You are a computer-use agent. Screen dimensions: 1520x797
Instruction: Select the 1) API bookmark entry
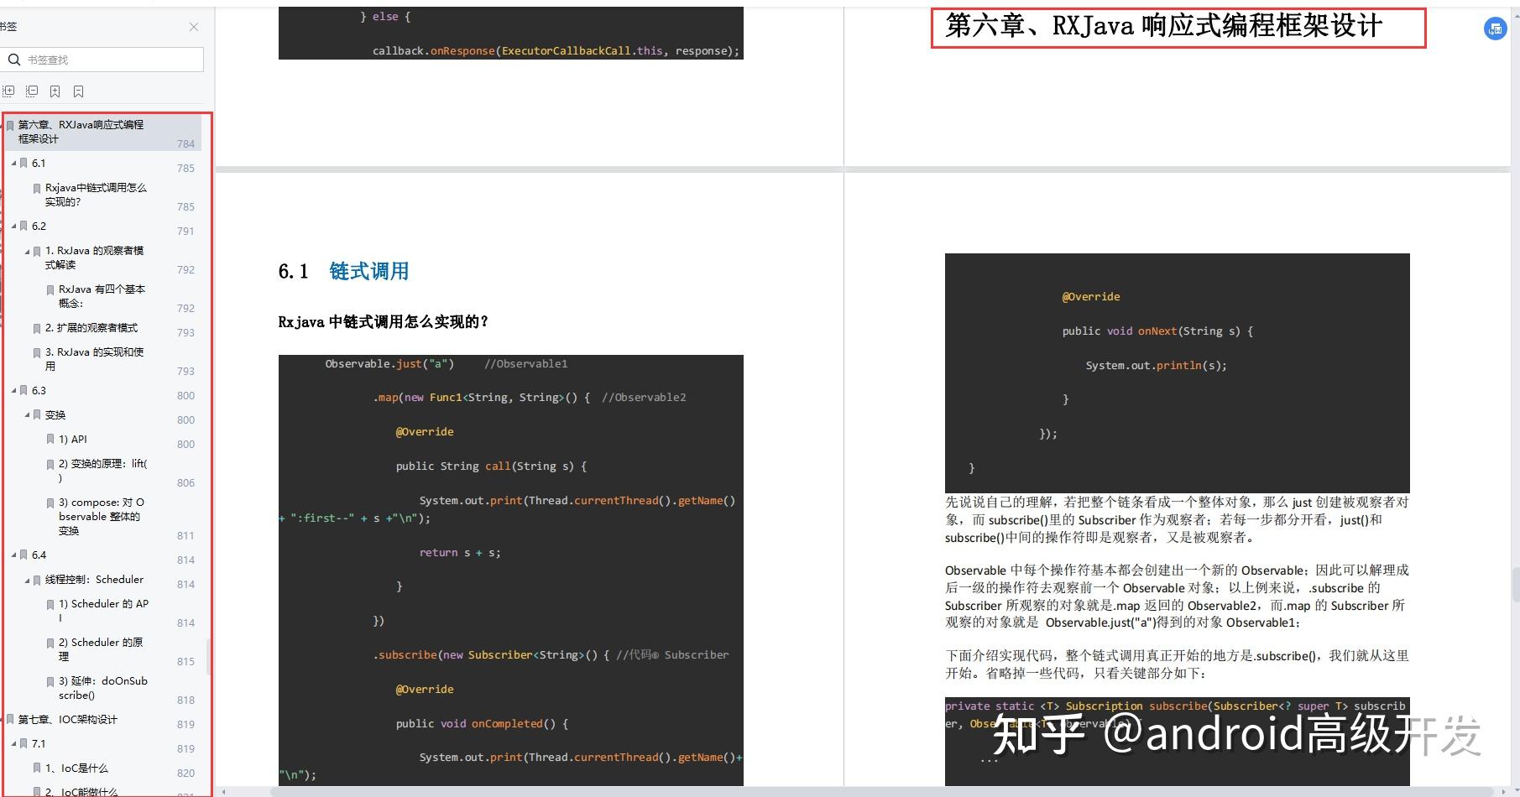(x=76, y=439)
